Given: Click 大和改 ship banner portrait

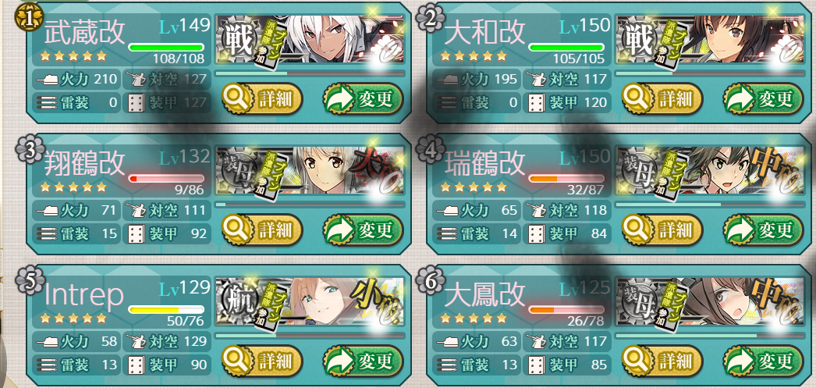Looking at the screenshot, I should click(711, 40).
